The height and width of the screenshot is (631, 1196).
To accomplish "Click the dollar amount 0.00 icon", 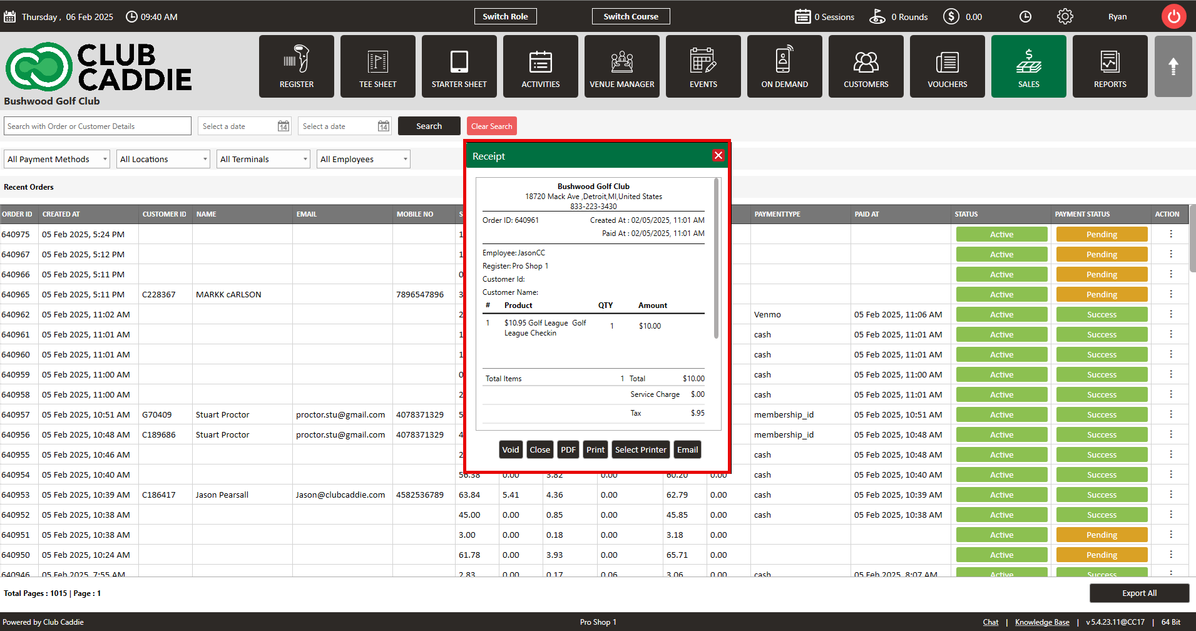I will 951,16.
